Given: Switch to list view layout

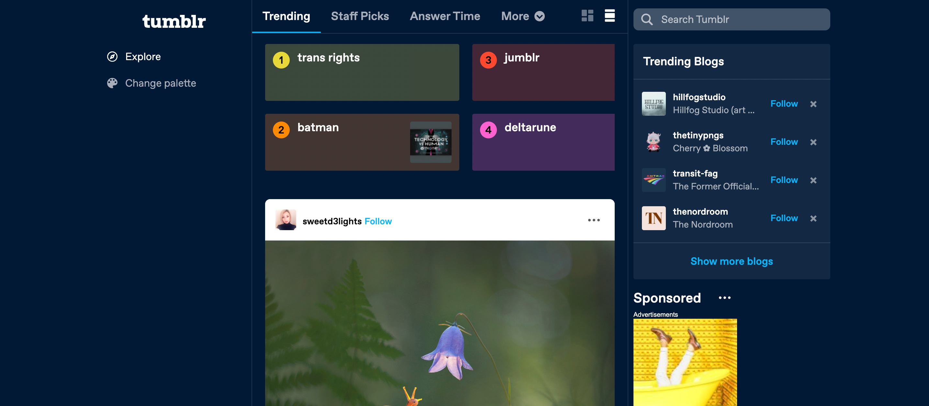Looking at the screenshot, I should [610, 16].
